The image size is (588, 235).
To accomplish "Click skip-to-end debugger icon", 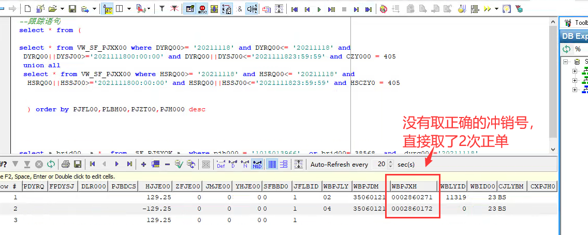I will [x=369, y=9].
